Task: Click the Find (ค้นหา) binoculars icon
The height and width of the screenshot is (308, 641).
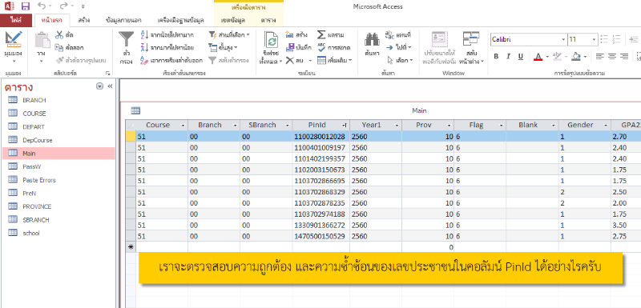Action: coord(372,39)
